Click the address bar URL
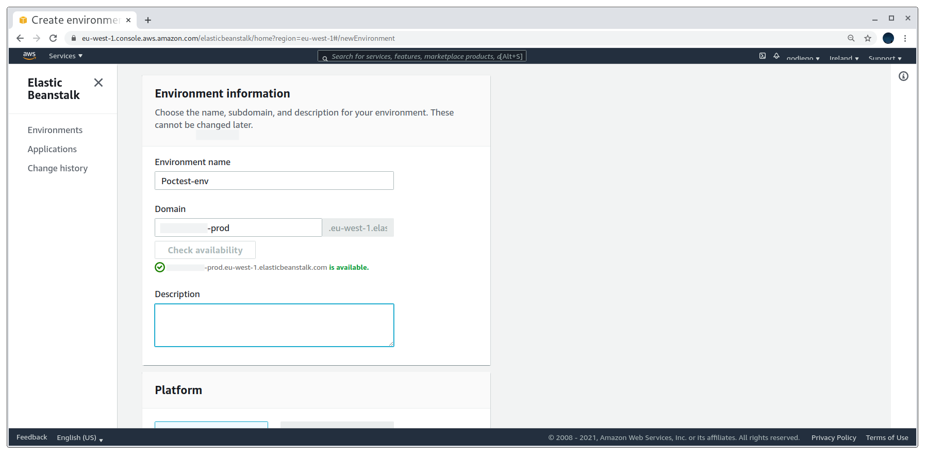926x456 pixels. click(x=238, y=38)
